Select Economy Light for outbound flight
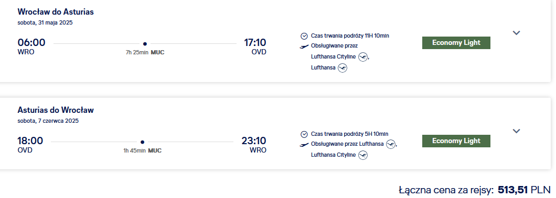Screen dimensions: 556x198 456,43
